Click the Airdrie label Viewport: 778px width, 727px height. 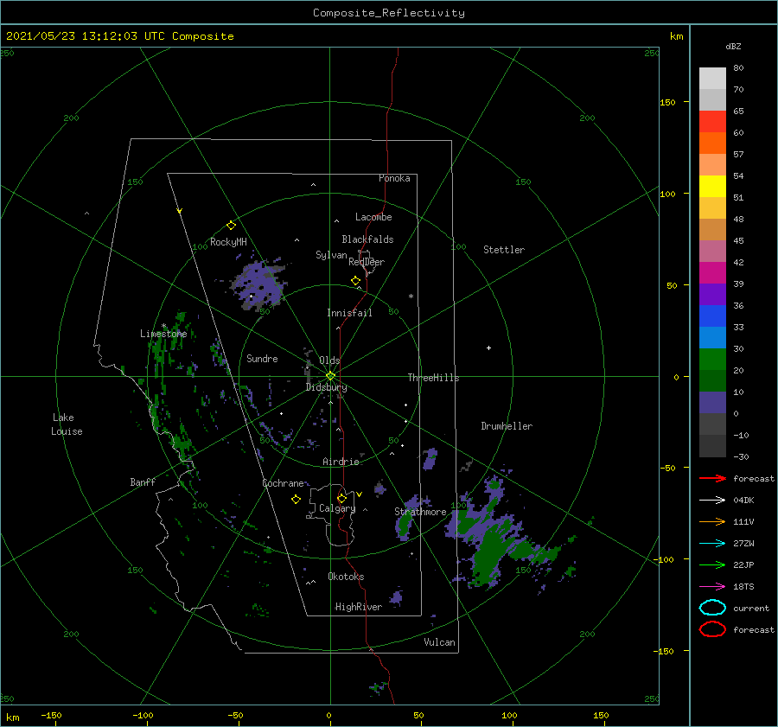click(x=341, y=462)
